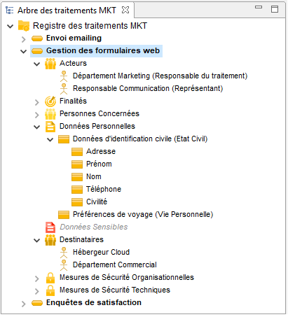Select the Département Commercial recipient
This screenshot has width=288, height=317.
coord(115,265)
